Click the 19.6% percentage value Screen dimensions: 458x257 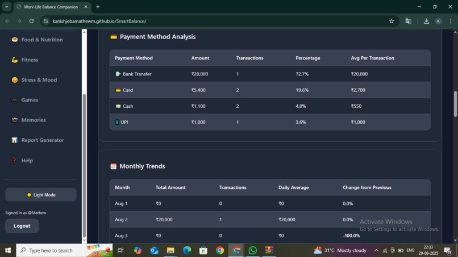tap(302, 90)
